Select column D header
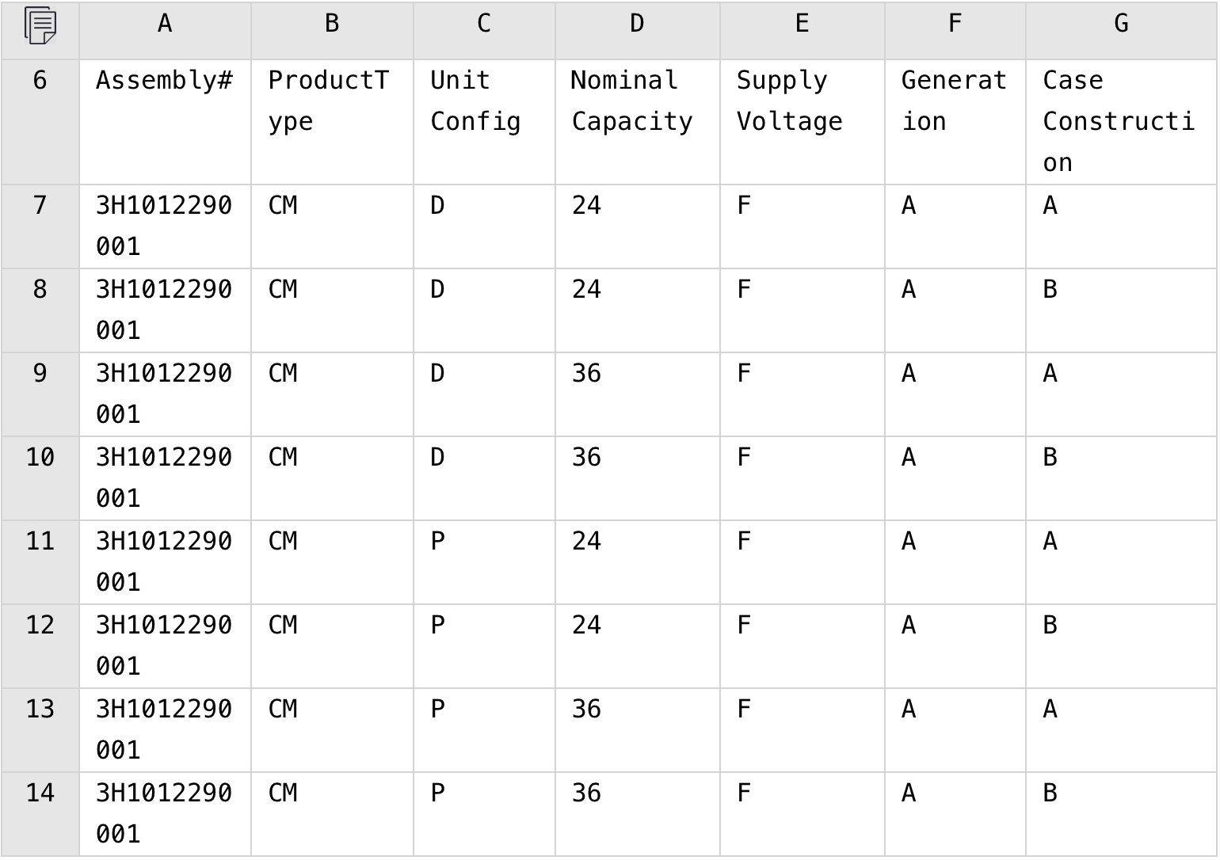Viewport: 1220px width, 860px height. [637, 25]
